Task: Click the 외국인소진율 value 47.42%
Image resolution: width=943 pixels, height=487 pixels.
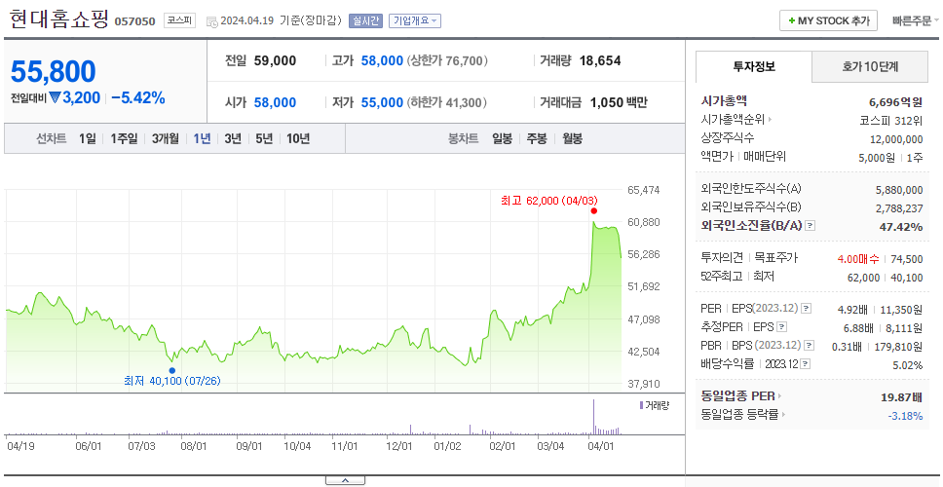Action: 902,227
